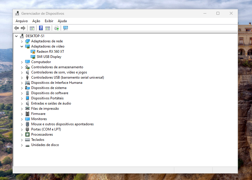The width and height of the screenshot is (252, 180).
Task: Click the show/hide action pane toolbar icon
Action: coord(48,28)
